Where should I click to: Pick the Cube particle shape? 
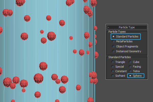point(130,62)
